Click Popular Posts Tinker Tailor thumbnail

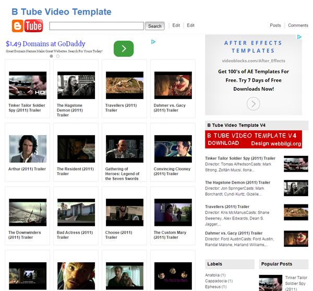(x=270, y=283)
